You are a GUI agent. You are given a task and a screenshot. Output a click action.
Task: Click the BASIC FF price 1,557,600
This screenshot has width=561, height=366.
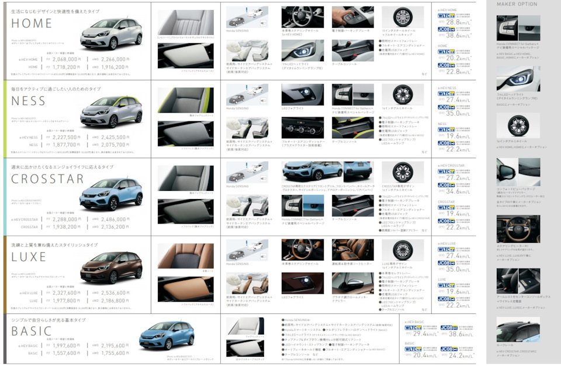pyautogui.click(x=67, y=353)
